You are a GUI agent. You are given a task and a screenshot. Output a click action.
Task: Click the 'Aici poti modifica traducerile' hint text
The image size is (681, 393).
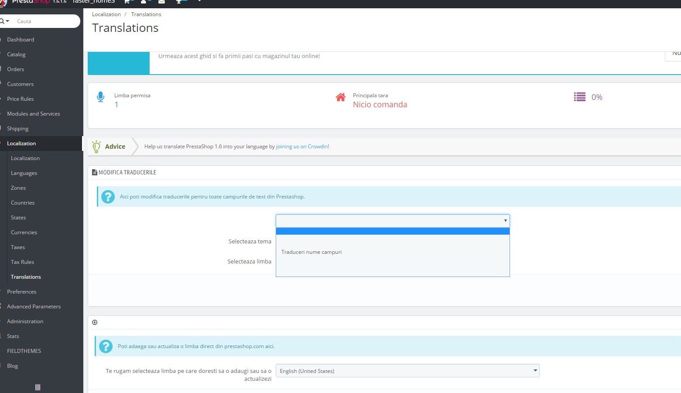[212, 197]
